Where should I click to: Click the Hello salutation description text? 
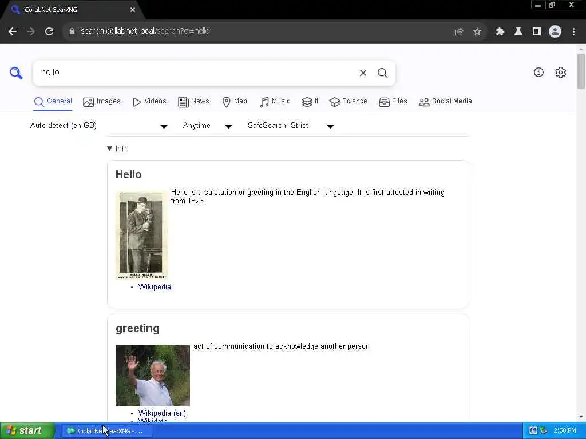(x=307, y=197)
